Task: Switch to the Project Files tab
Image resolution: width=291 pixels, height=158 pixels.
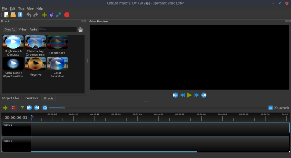Action: (x=11, y=98)
